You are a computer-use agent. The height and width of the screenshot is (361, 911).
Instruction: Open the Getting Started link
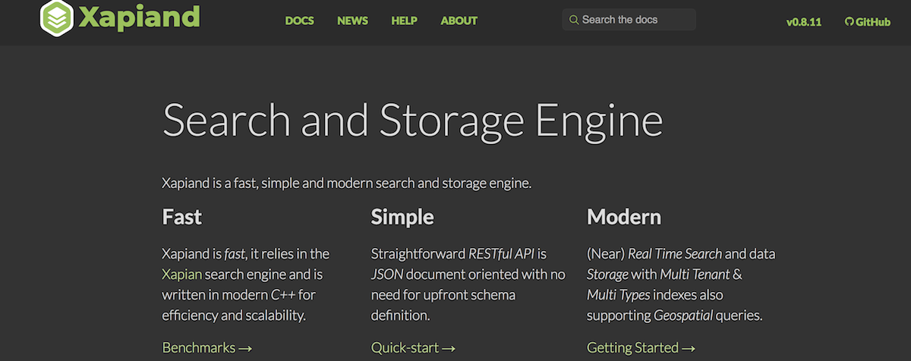(632, 348)
